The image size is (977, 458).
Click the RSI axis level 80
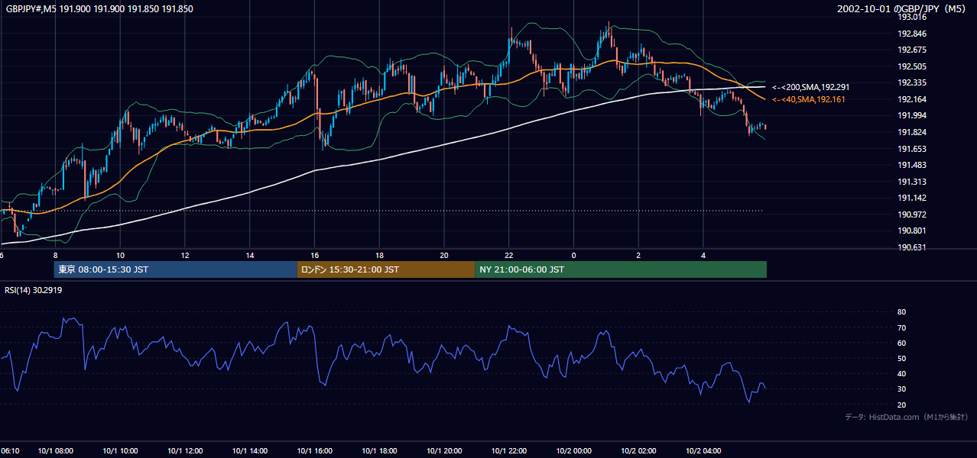[901, 312]
